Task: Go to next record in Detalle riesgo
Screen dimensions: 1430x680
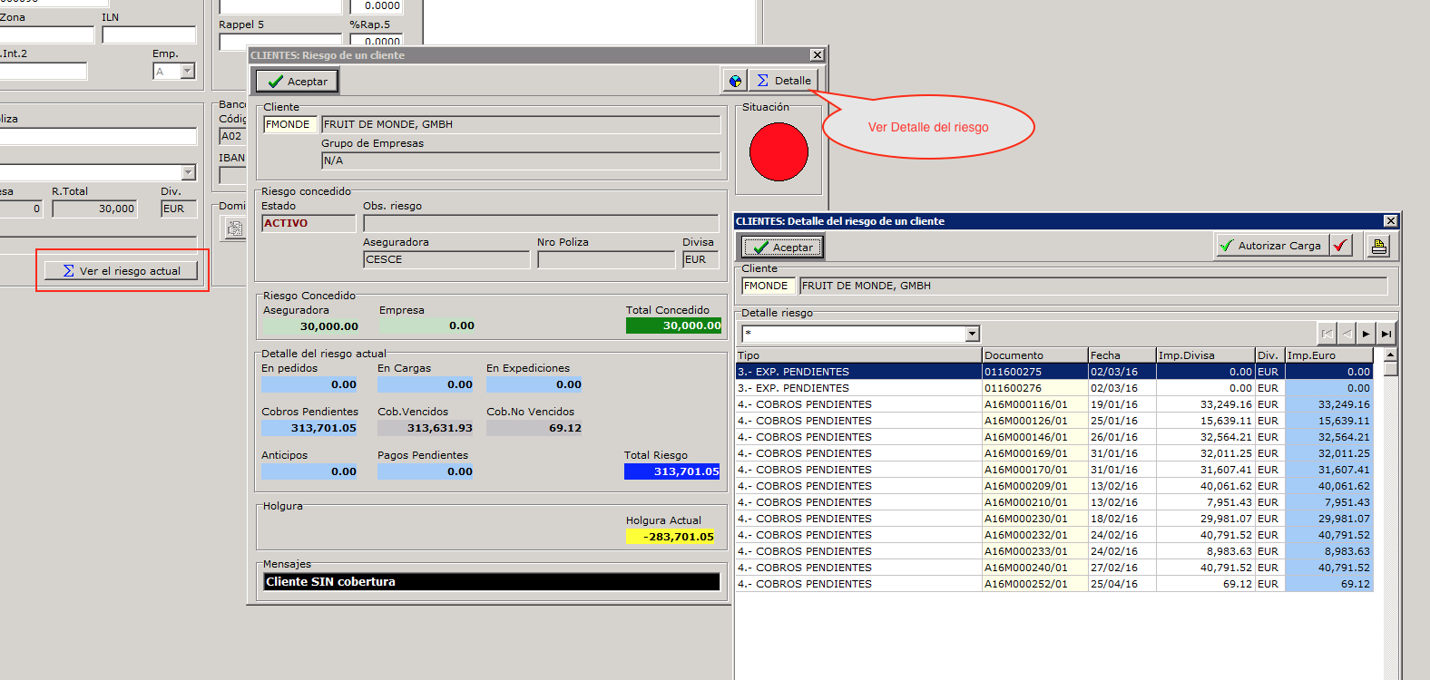Action: [x=1366, y=334]
